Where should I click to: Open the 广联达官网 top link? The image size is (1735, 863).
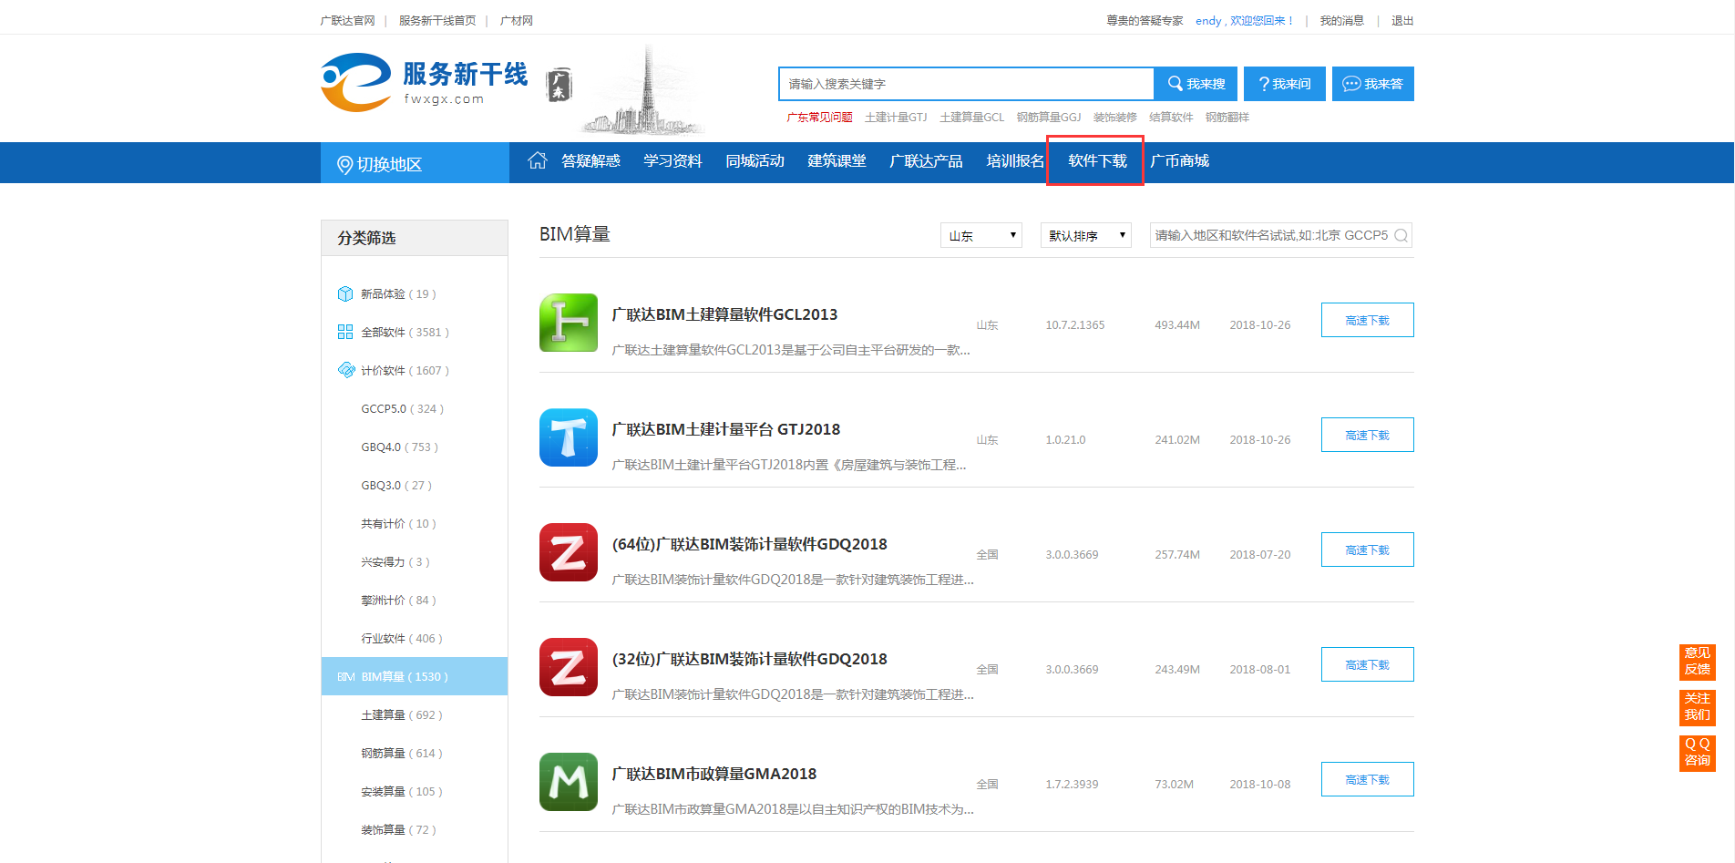(347, 20)
